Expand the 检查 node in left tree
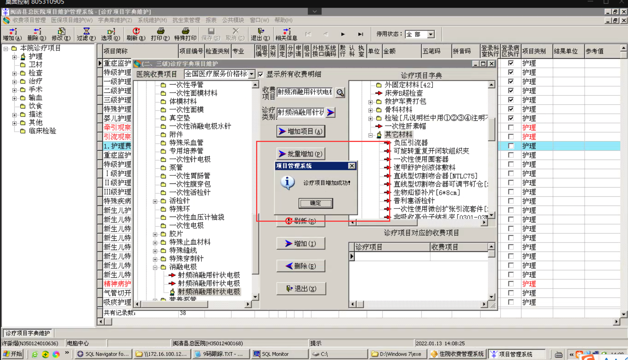The width and height of the screenshot is (628, 360). point(14,73)
